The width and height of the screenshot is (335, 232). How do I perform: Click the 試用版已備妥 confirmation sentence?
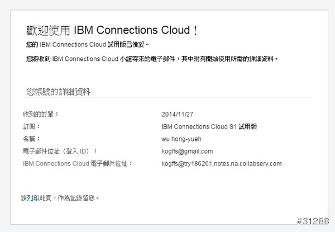pyautogui.click(x=88, y=45)
